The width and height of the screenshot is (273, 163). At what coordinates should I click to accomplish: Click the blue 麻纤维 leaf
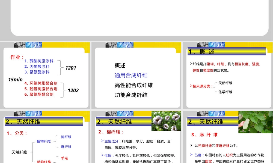pos(66,147)
